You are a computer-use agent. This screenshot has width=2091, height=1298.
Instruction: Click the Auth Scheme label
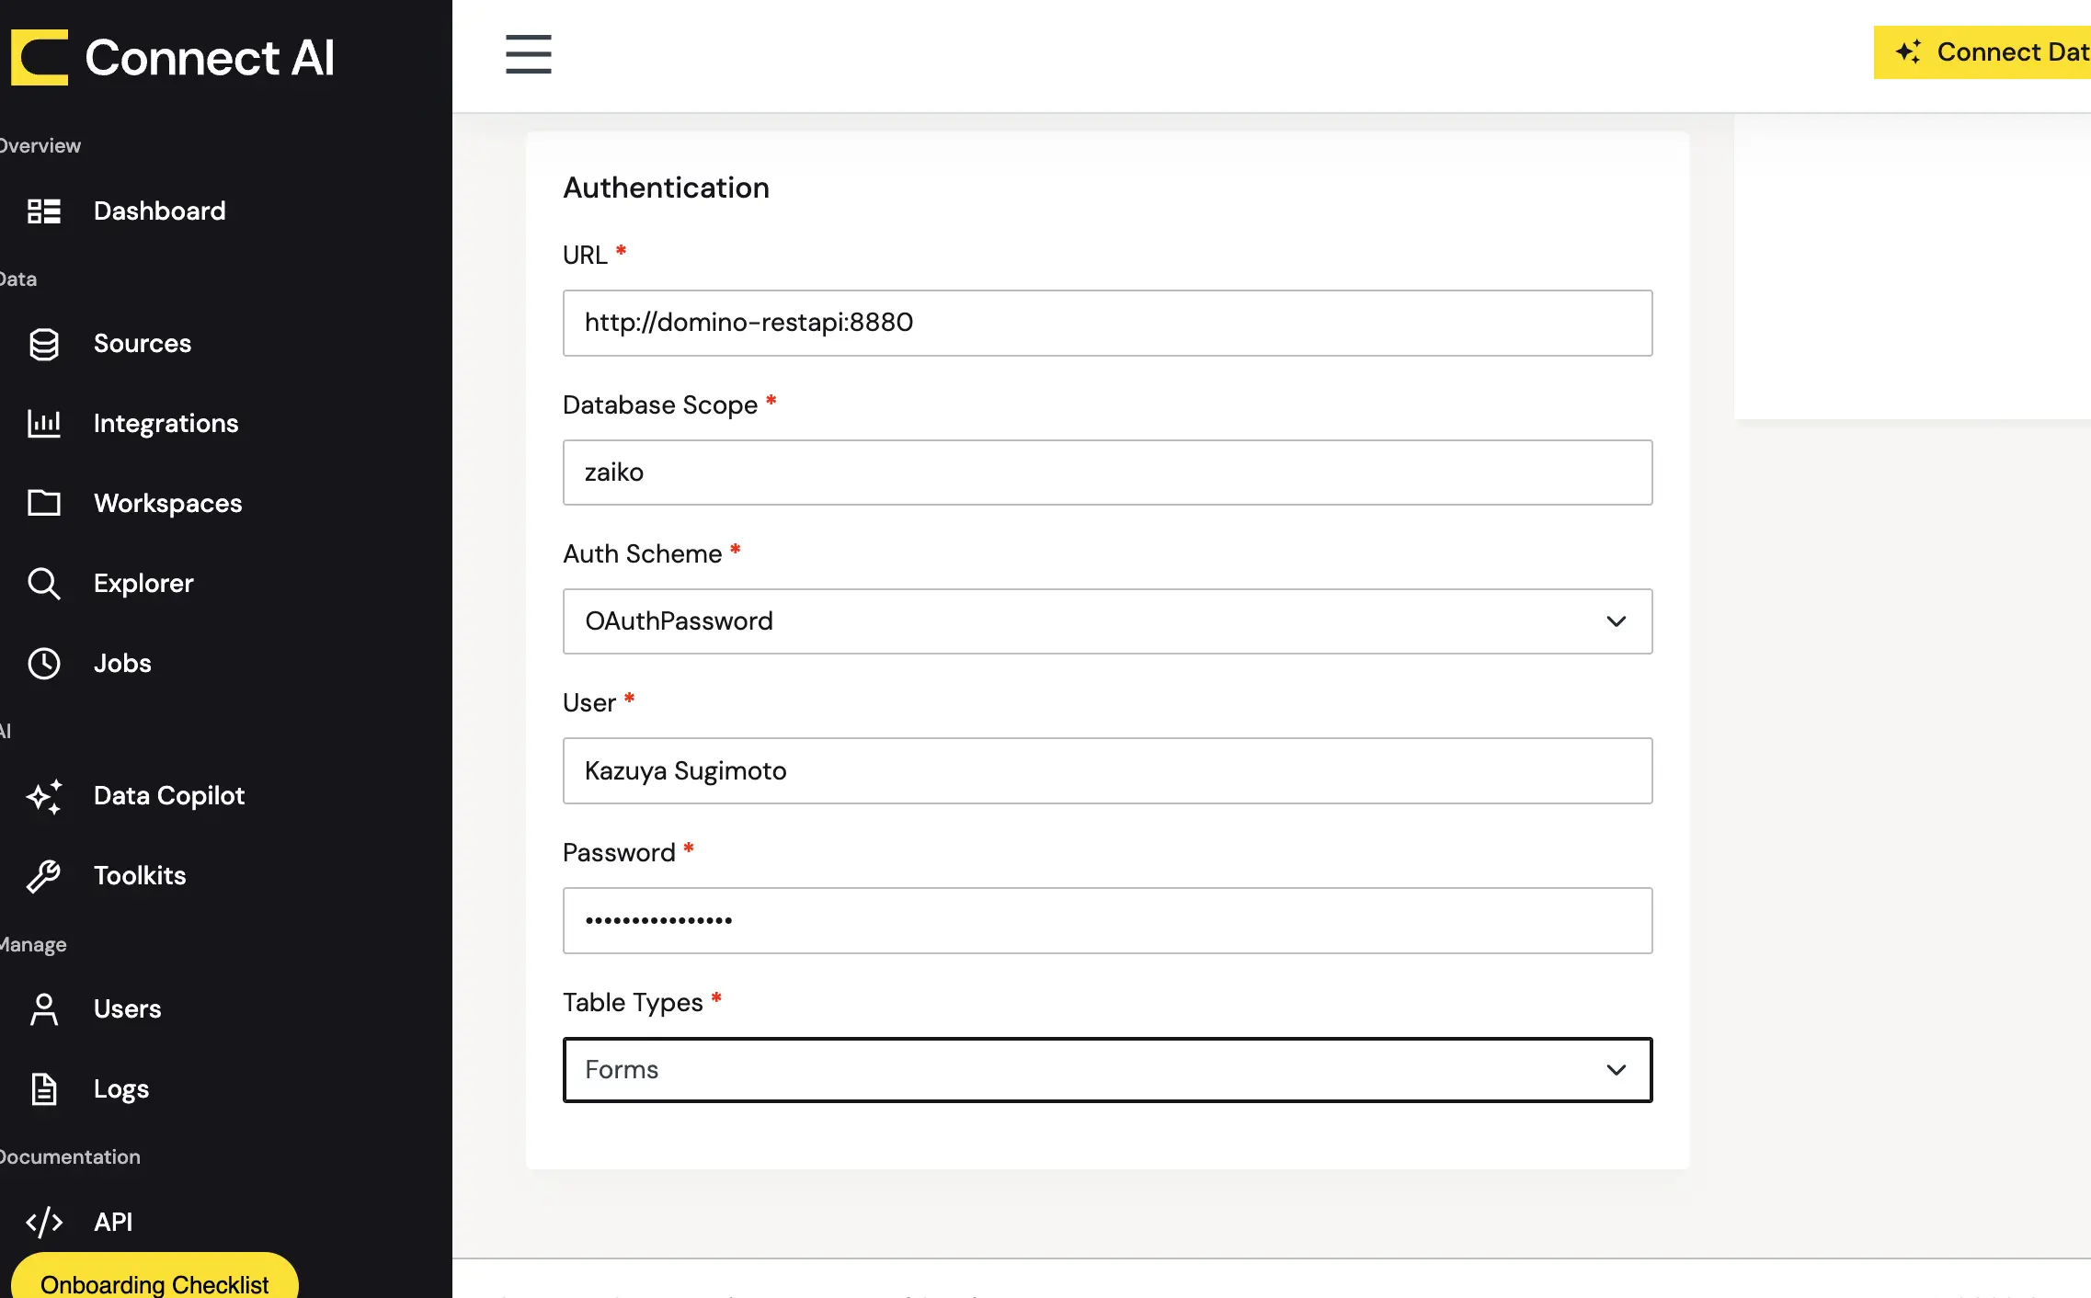[642, 553]
